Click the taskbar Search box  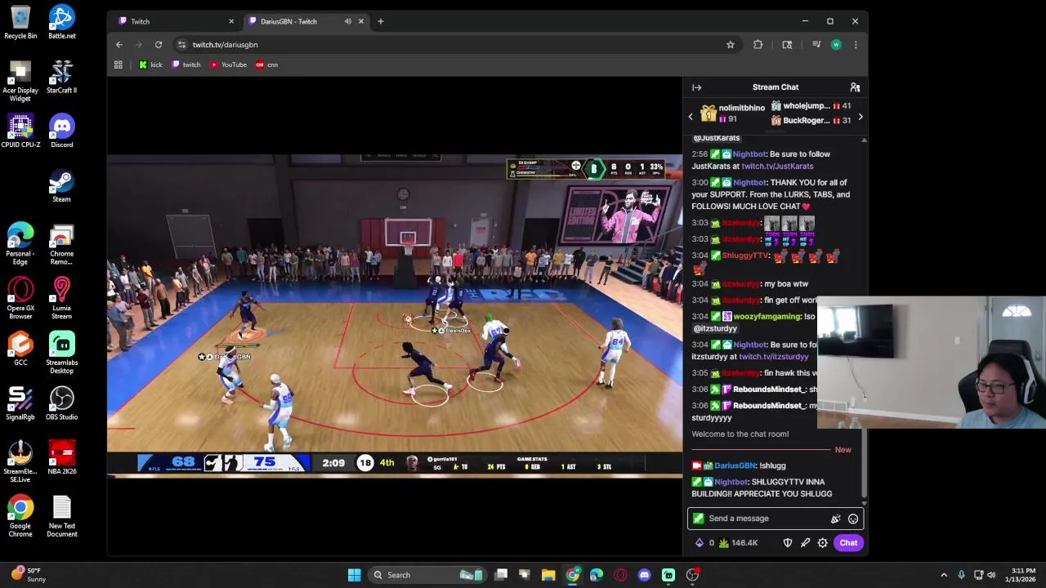tap(427, 575)
